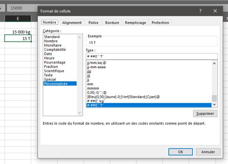Open the Police tab

(x=93, y=23)
